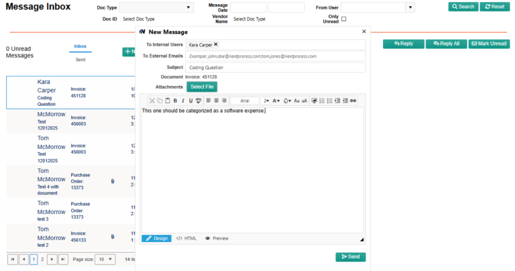Remove Kara Carper from internal users
The image size is (515, 271).
point(215,44)
